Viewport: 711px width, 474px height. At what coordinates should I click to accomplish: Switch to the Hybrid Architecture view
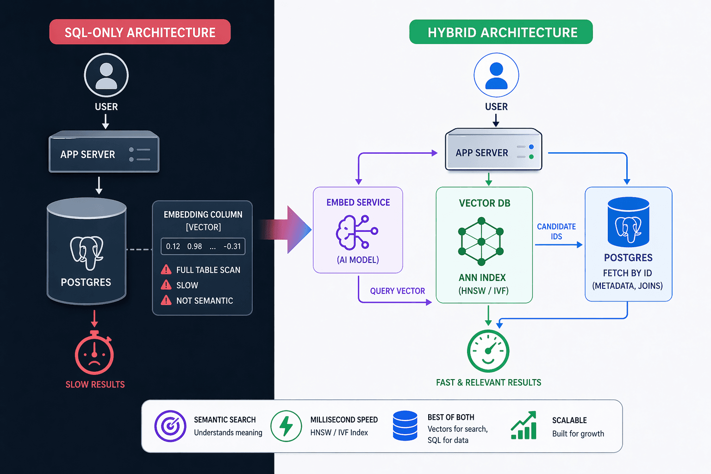[501, 31]
